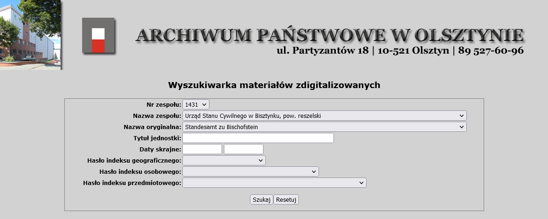
Task: Click the 'Daty skrajne:' label
Action: tap(160, 149)
